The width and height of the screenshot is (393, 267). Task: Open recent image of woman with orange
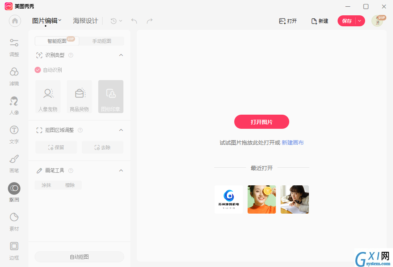[x=262, y=199]
